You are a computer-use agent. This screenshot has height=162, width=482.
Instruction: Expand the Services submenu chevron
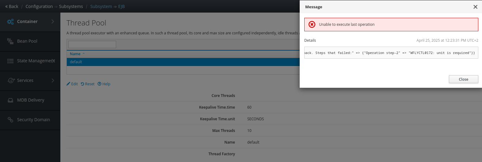[x=53, y=80]
